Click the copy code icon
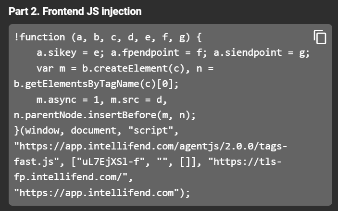The image size is (338, 211). tap(320, 37)
